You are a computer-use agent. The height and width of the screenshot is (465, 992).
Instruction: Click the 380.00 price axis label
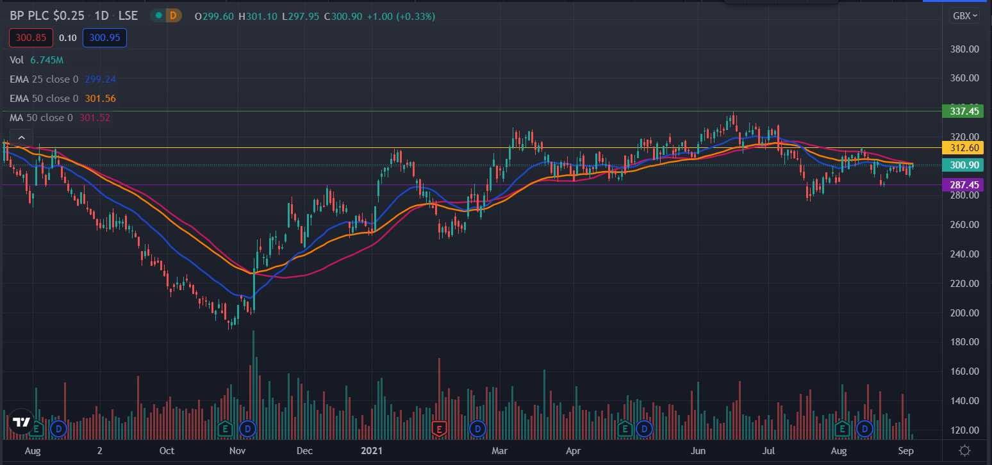coord(965,49)
